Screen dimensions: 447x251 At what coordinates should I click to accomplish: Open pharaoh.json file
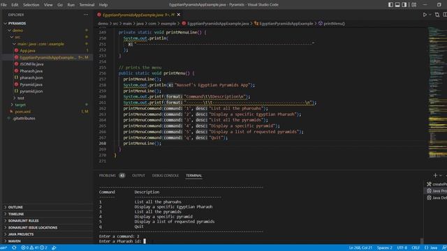31,77
